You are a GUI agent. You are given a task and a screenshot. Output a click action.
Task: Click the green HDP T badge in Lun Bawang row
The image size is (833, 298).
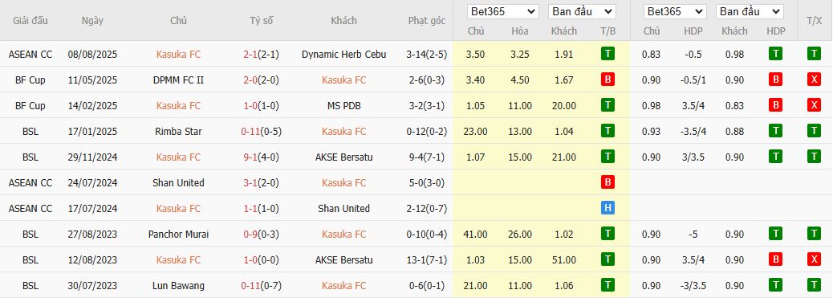coord(776,286)
